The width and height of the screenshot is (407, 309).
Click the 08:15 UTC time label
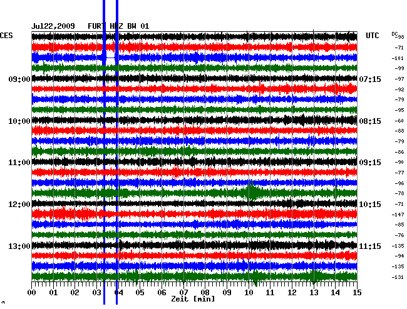(370, 121)
